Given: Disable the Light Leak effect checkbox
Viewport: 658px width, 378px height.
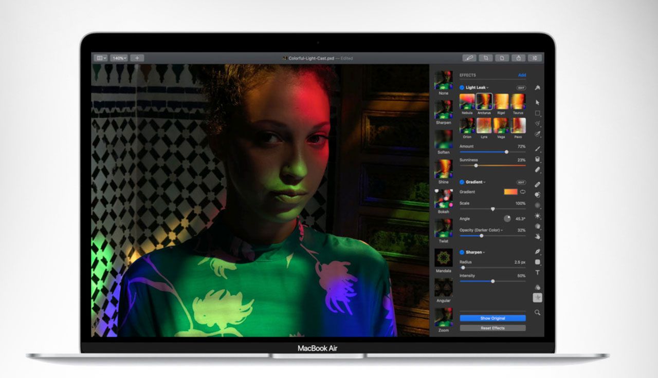Looking at the screenshot, I should tap(462, 88).
